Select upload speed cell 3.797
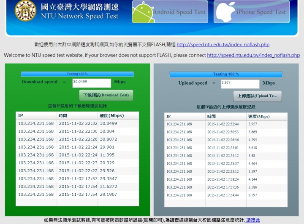This screenshot has height=224, width=304. point(267,196)
